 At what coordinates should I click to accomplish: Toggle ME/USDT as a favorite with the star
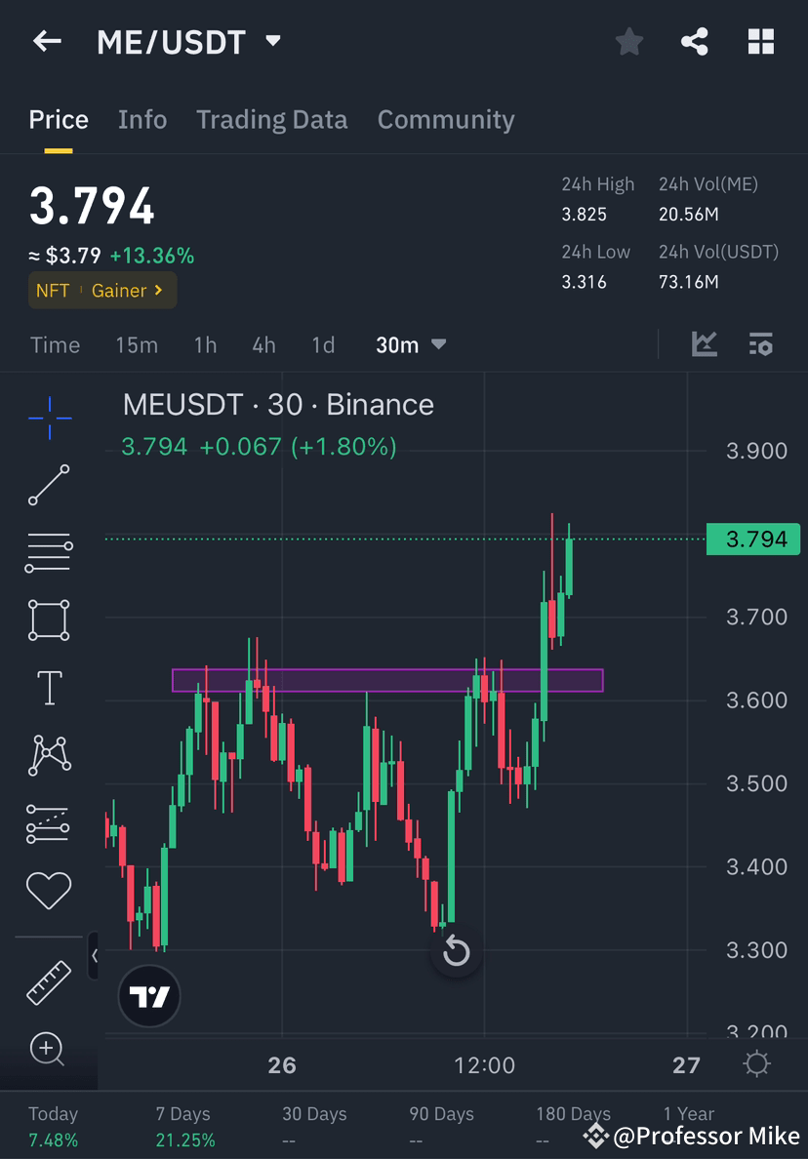pyautogui.click(x=628, y=41)
